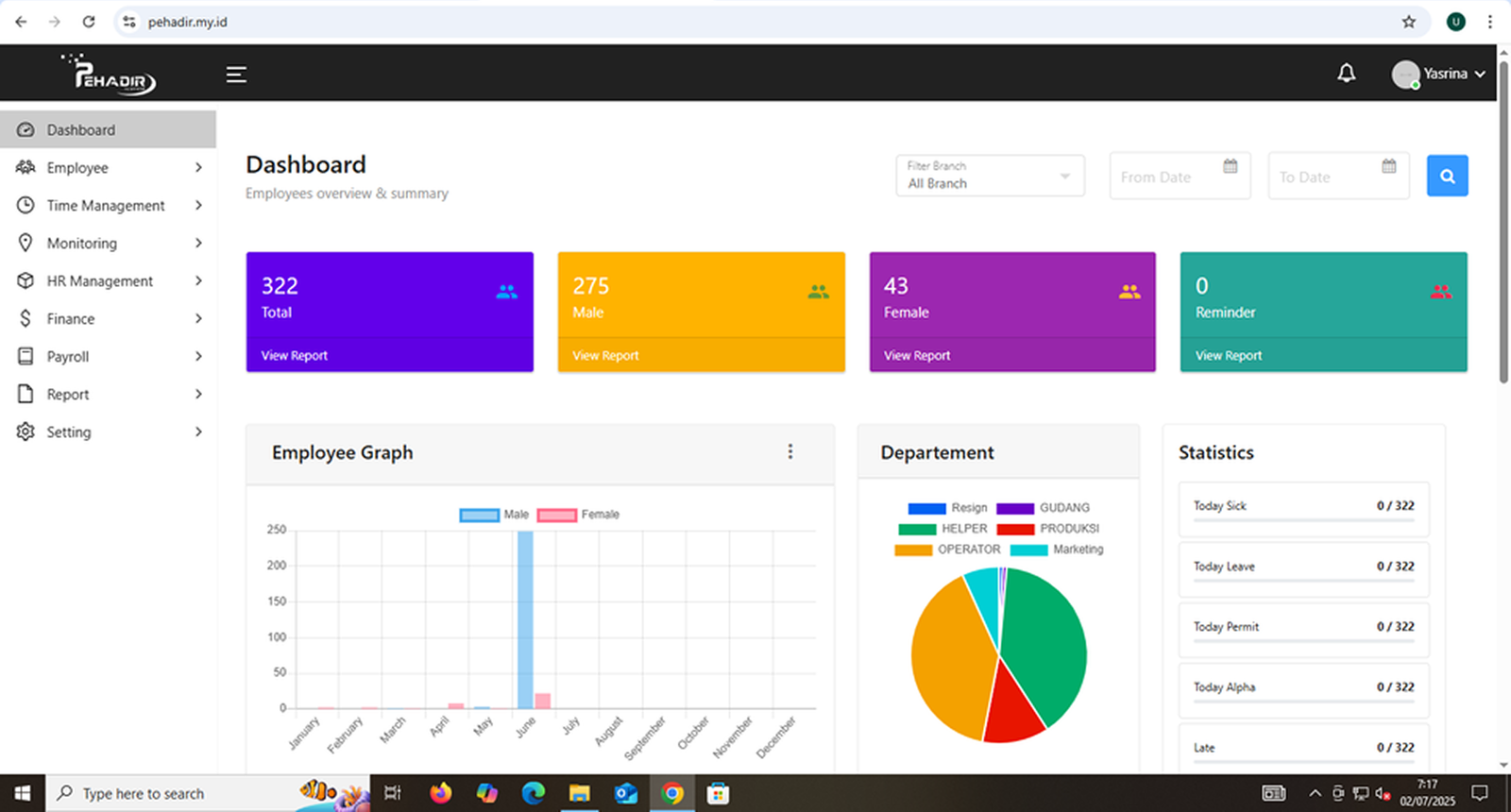Click the people icon on the Female card

pyautogui.click(x=1129, y=292)
